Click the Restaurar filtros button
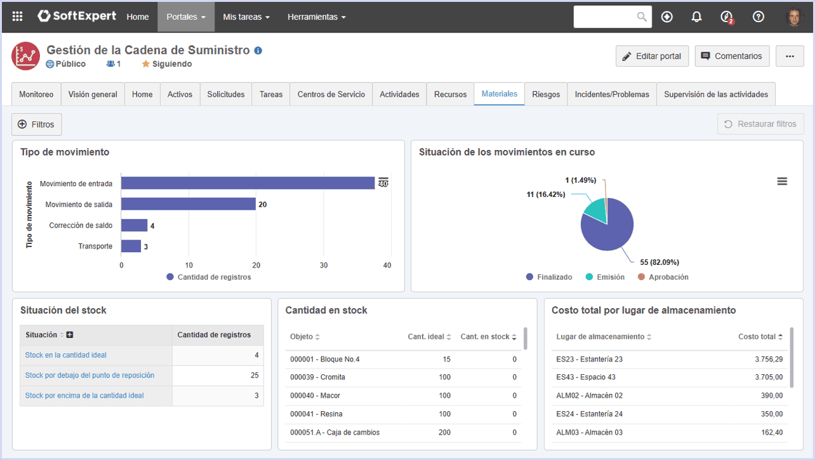Image resolution: width=815 pixels, height=460 pixels. coord(760,124)
